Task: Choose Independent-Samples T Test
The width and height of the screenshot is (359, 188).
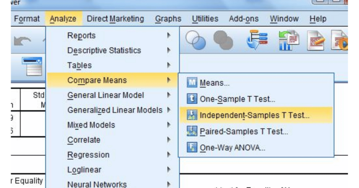Action: point(255,115)
